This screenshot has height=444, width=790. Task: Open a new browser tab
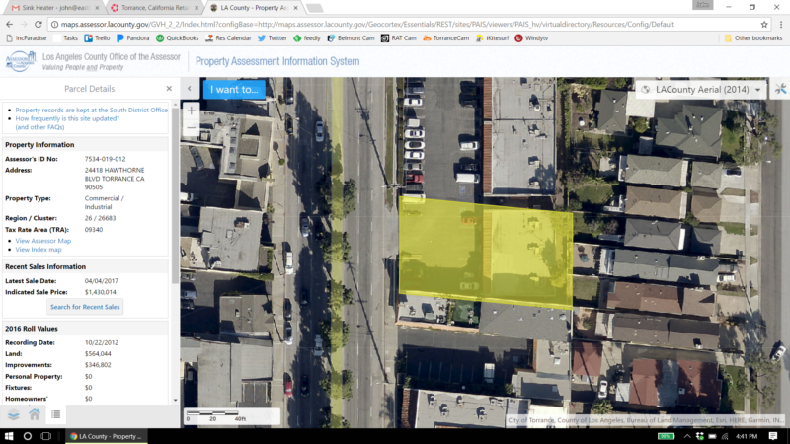point(314,8)
